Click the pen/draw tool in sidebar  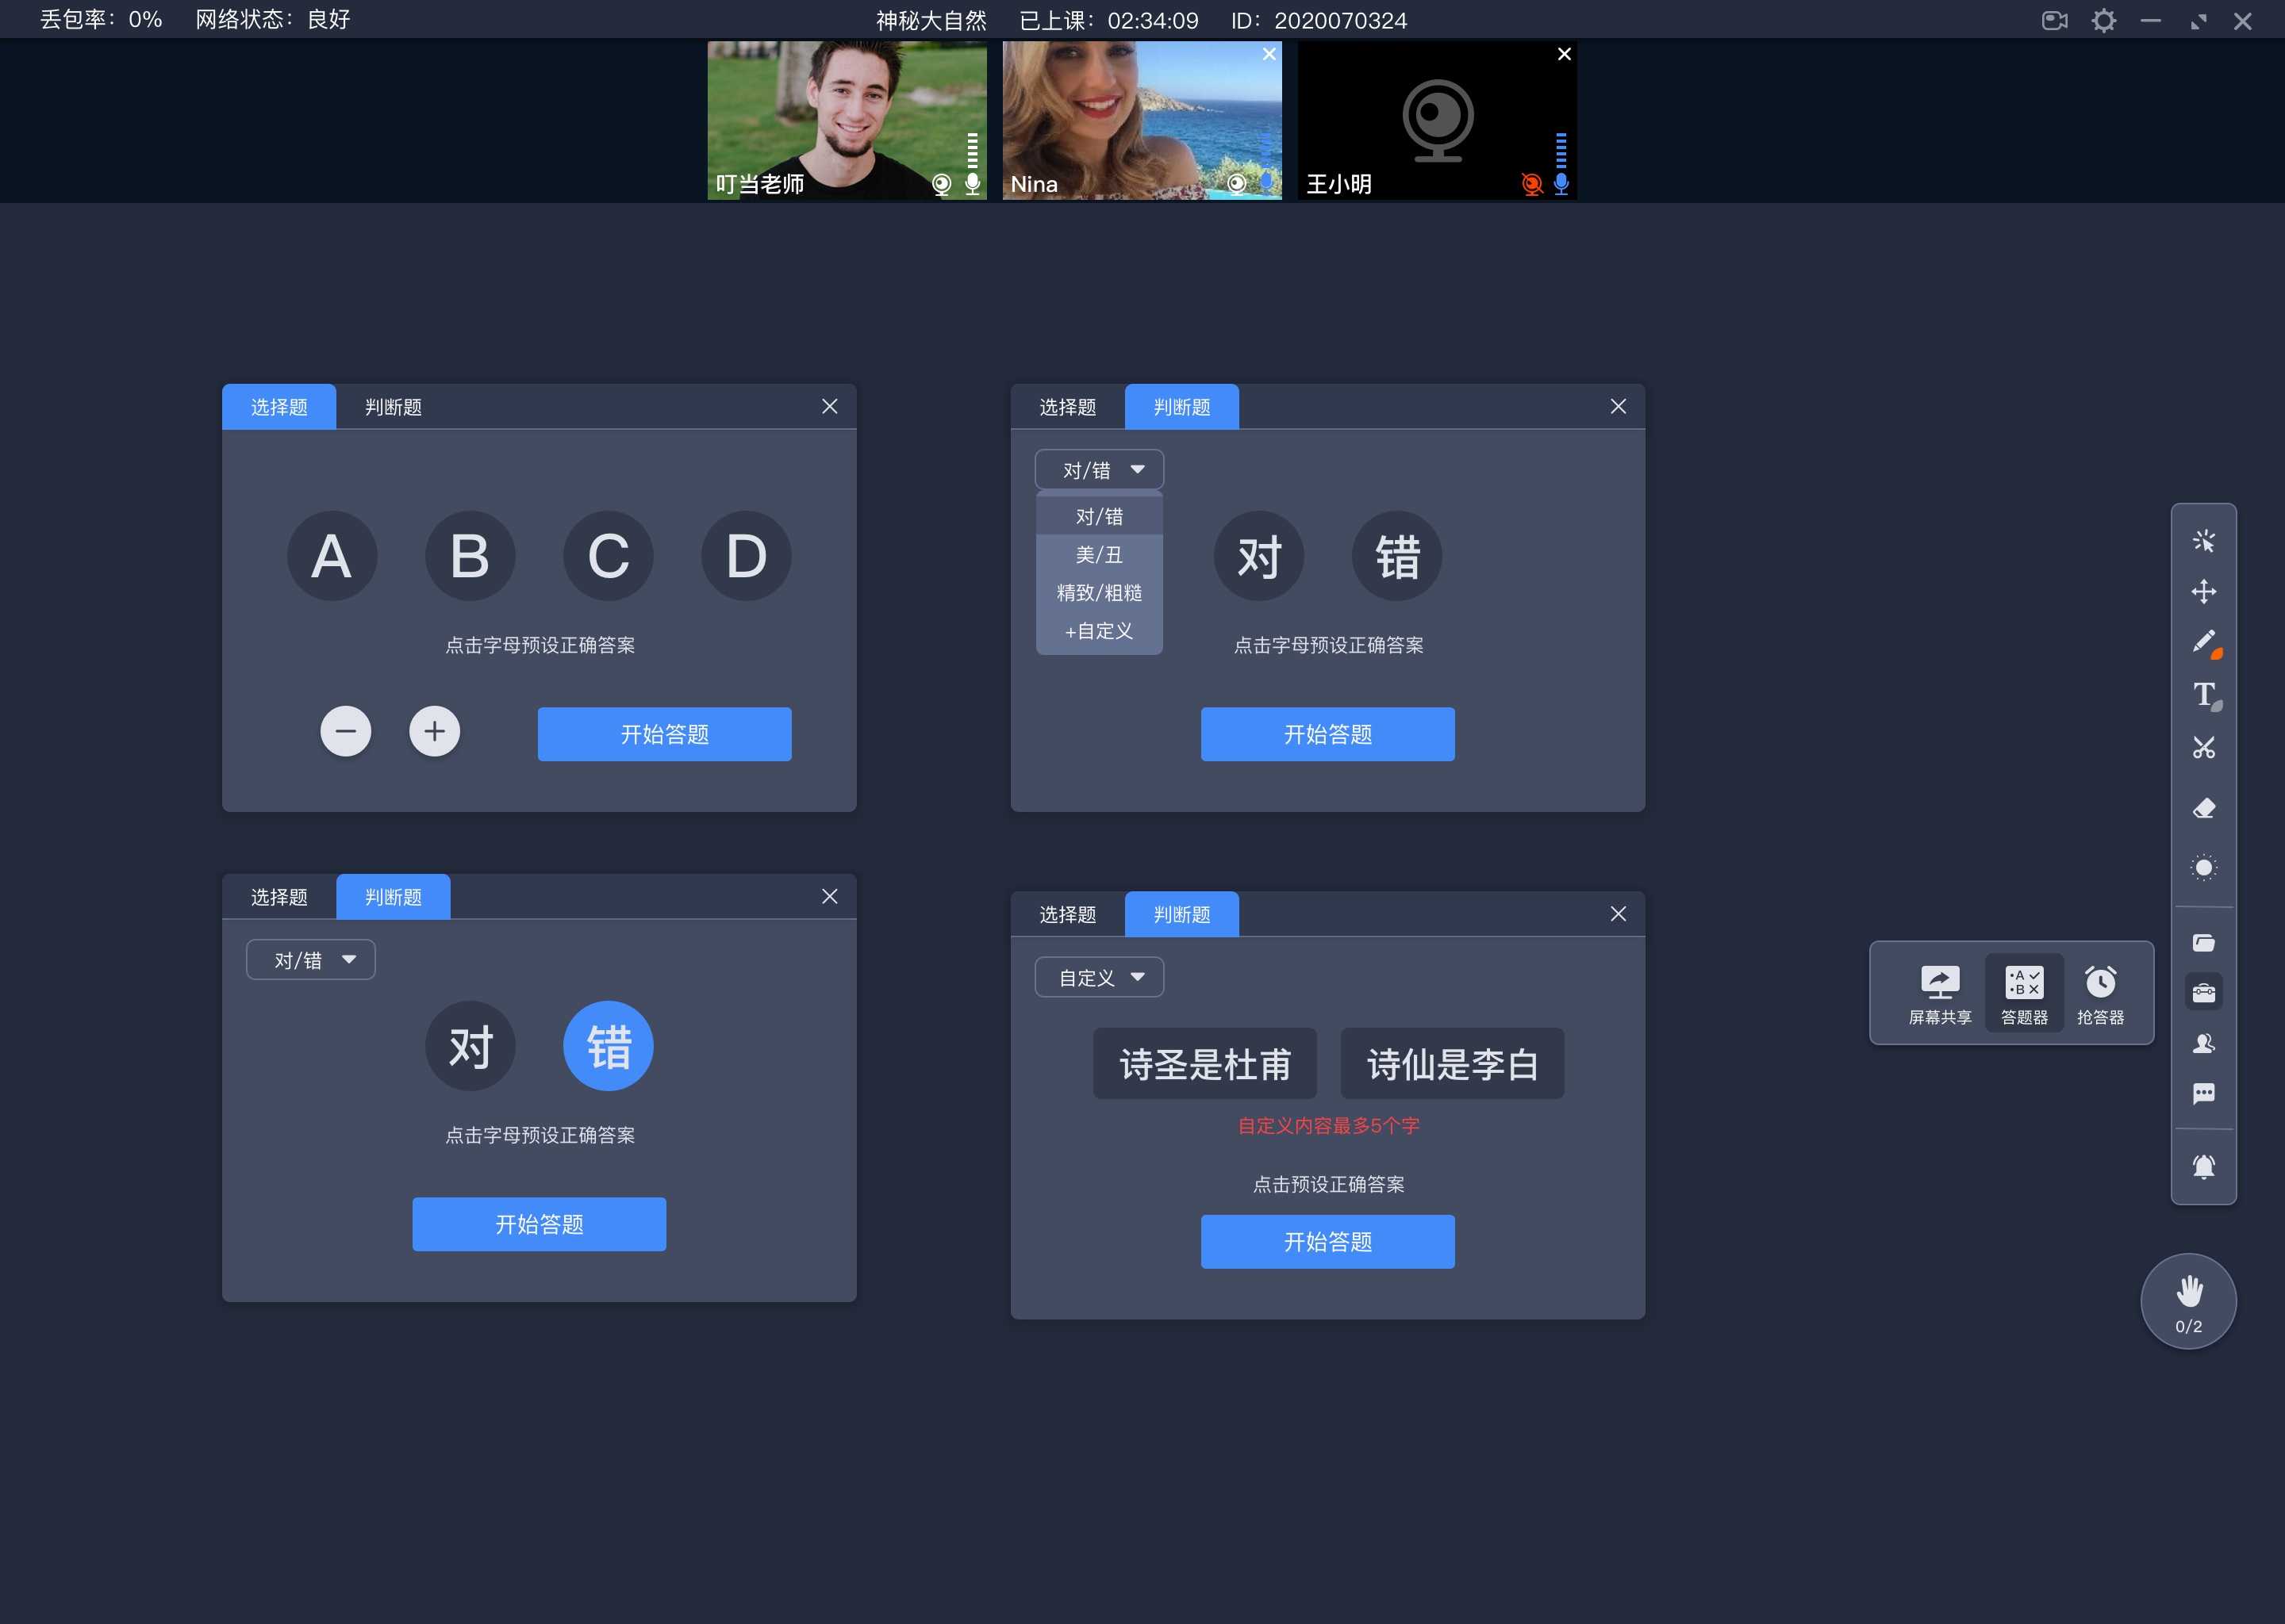tap(2202, 642)
